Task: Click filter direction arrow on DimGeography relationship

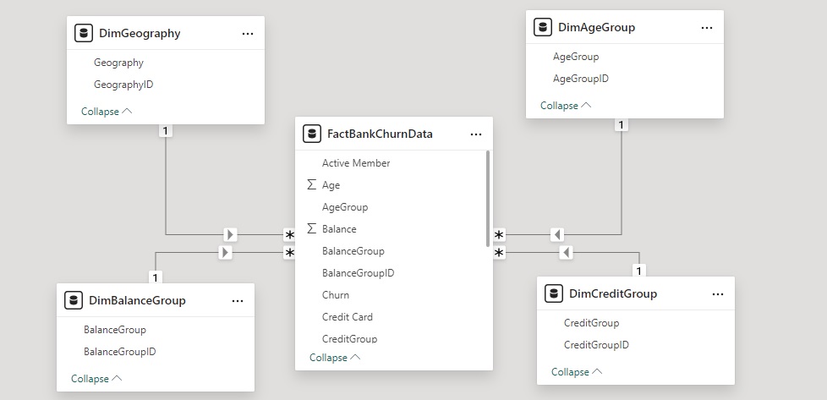Action: 230,234
